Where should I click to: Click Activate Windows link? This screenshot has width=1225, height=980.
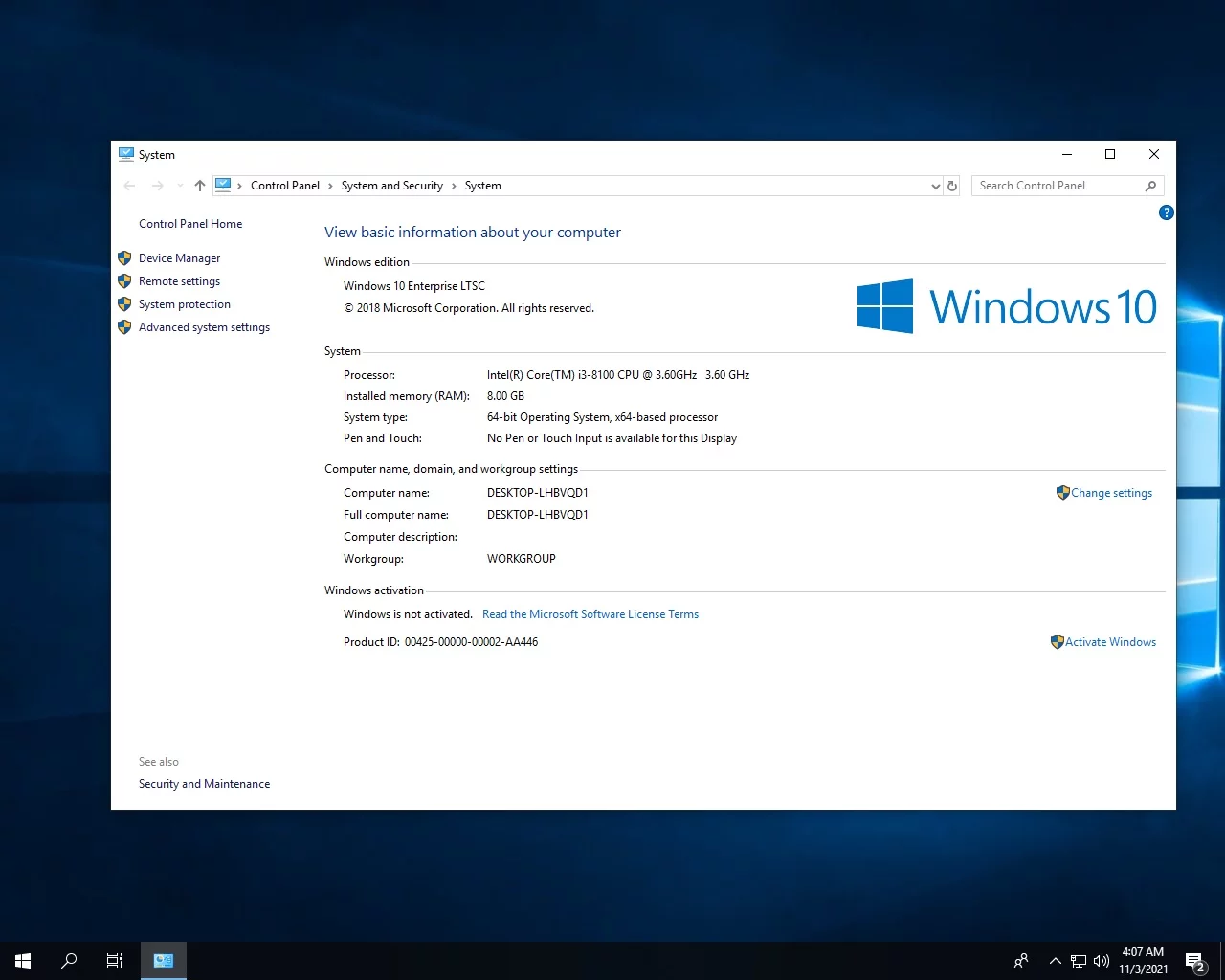pos(1110,642)
